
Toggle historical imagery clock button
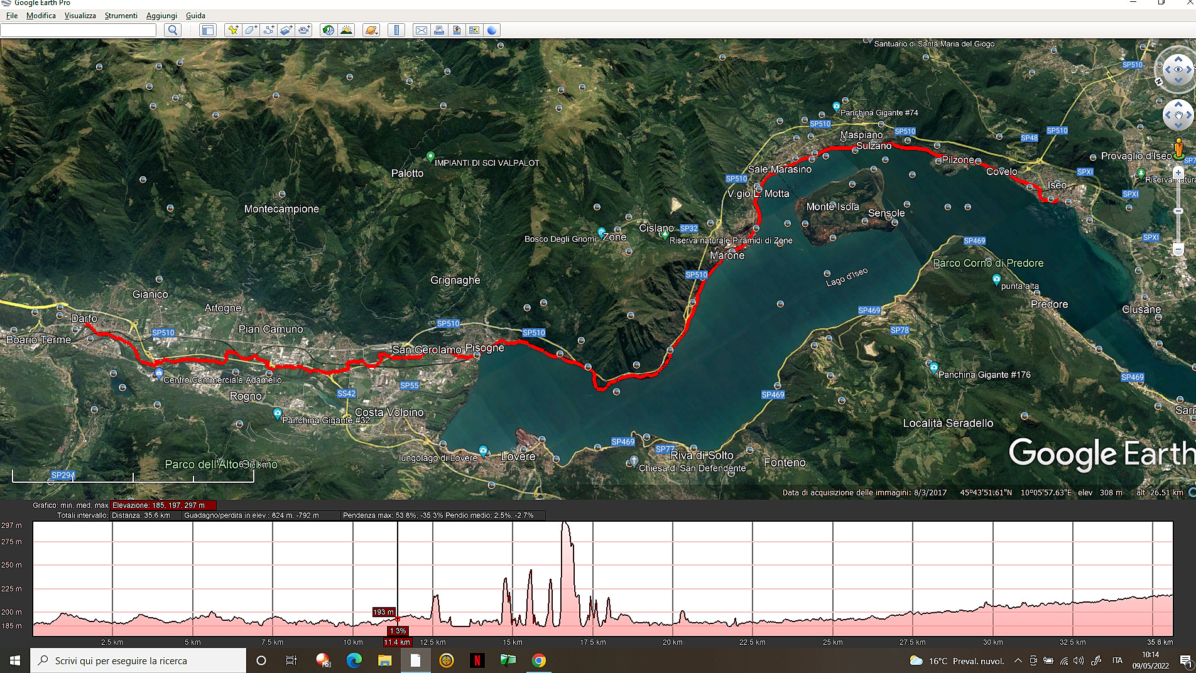point(329,30)
